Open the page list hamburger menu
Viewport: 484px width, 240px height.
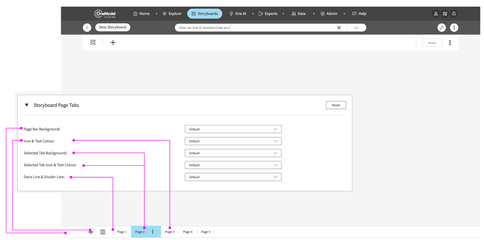click(x=103, y=232)
